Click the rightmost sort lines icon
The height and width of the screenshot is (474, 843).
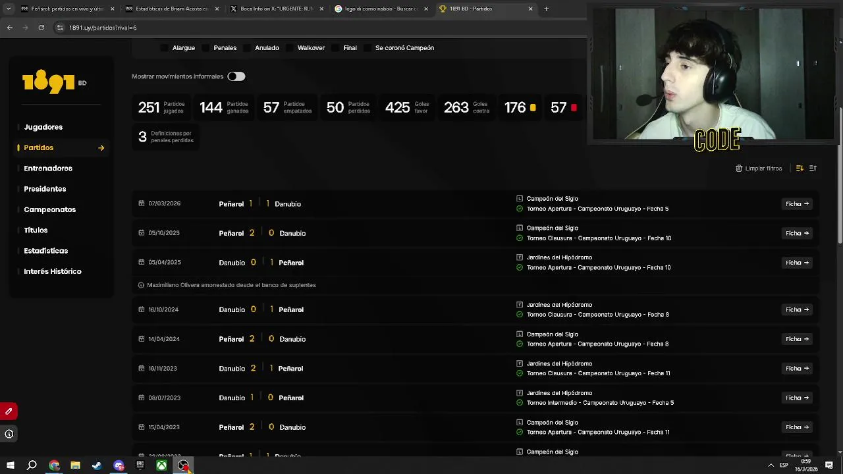coord(813,169)
